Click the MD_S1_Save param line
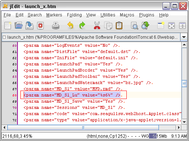The image size is (189, 141). pyautogui.click(x=74, y=101)
